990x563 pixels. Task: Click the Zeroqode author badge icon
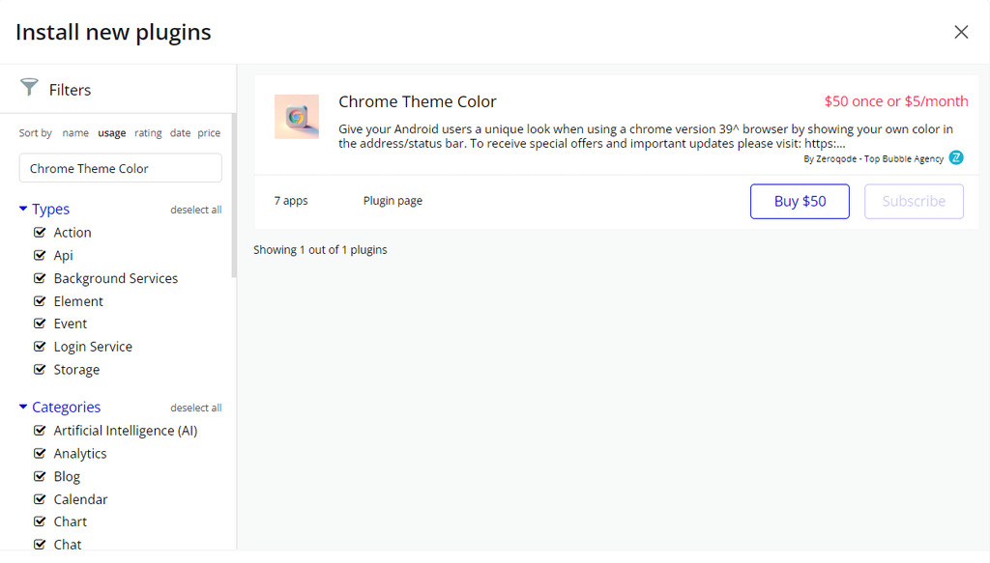click(956, 157)
